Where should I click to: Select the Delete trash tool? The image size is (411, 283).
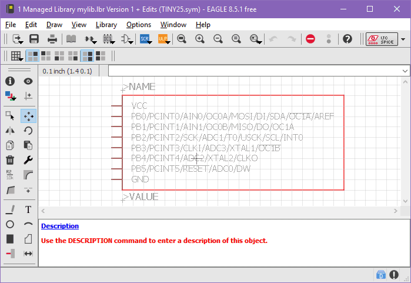[10, 160]
